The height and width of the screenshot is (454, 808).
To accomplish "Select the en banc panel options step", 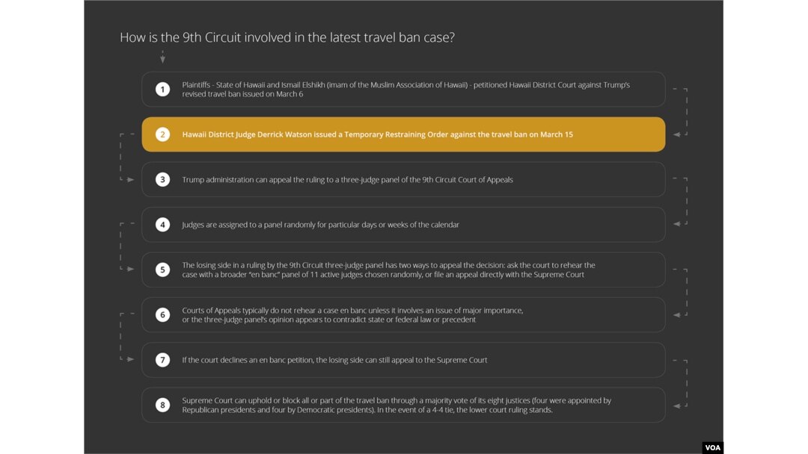I will point(403,270).
